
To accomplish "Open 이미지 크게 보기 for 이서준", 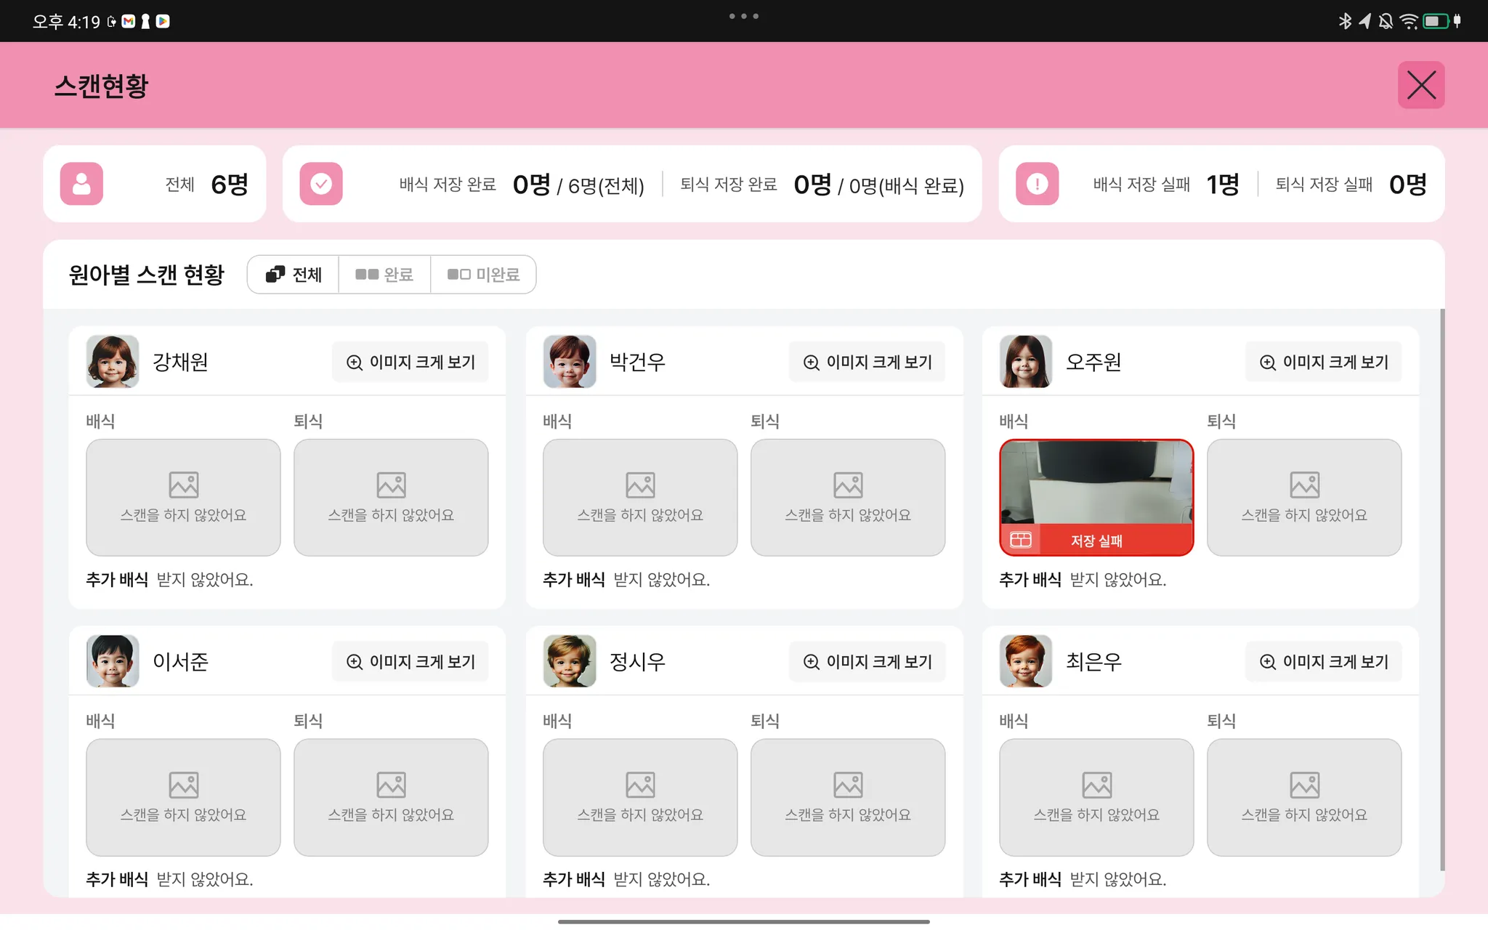I will (x=411, y=662).
